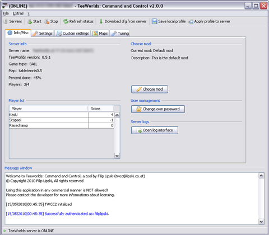Screen dimensions: 269x235
Task: Save local profile floppy icon
Action: (x=154, y=21)
